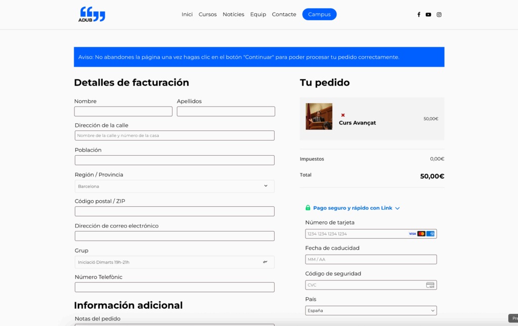The image size is (518, 326).
Task: Open the Grup selection dropdown
Action: tap(175, 262)
